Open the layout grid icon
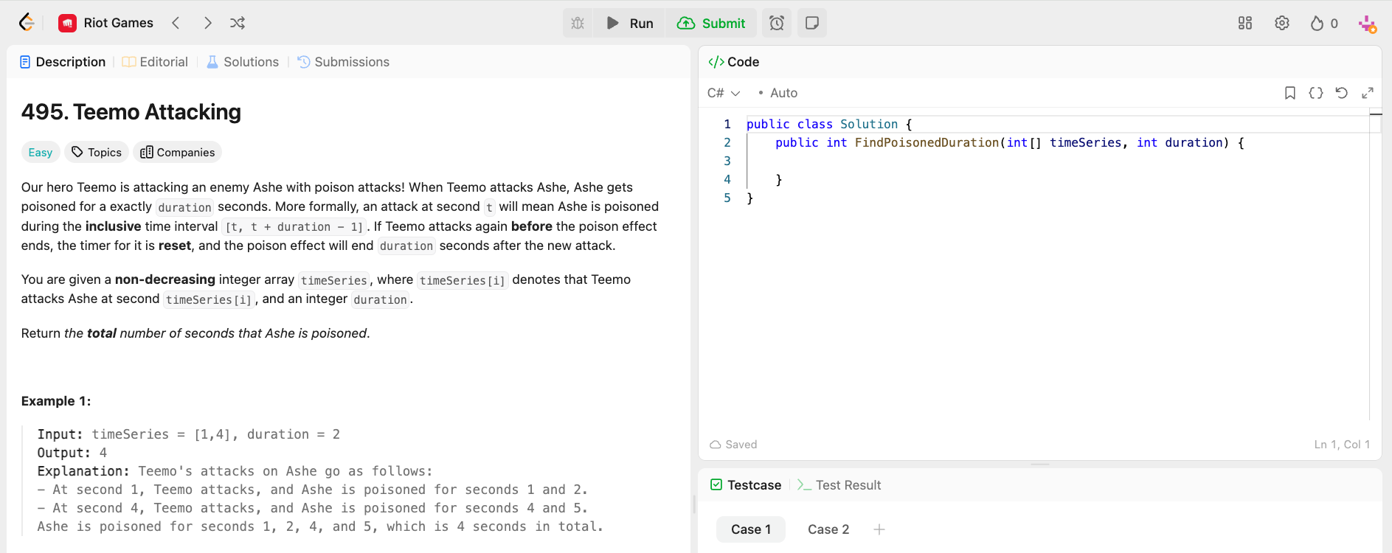 pos(1245,23)
